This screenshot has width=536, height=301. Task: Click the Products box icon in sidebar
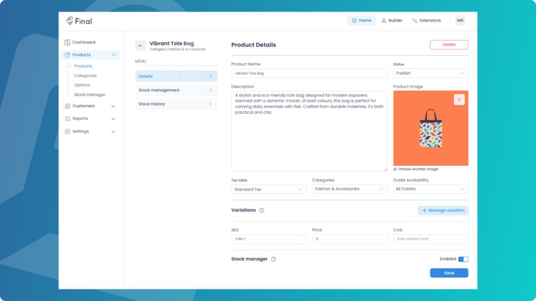tap(68, 55)
